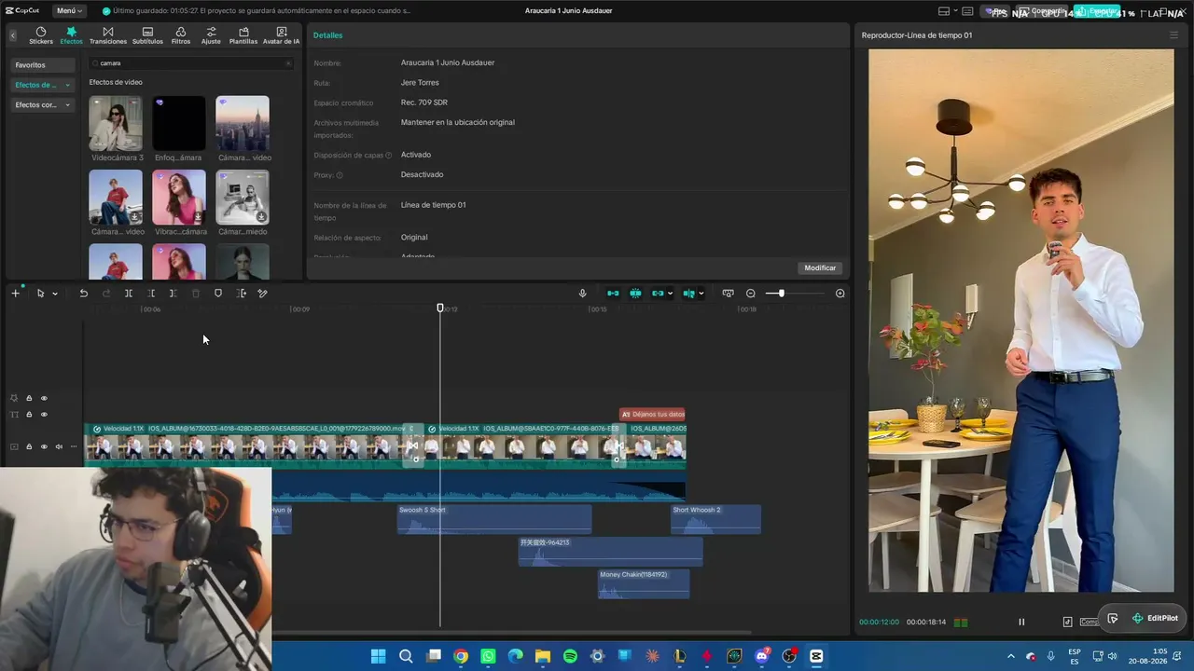Open the selection tool dropdown arrow
This screenshot has width=1194, height=671.
(x=55, y=294)
